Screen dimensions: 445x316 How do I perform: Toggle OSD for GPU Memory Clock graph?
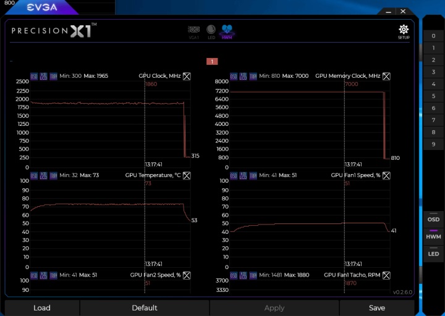click(x=234, y=77)
